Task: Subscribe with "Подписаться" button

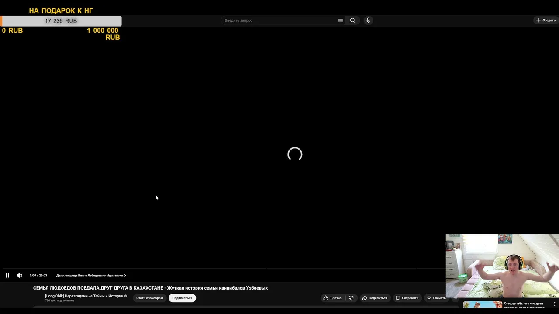Action: (x=182, y=298)
